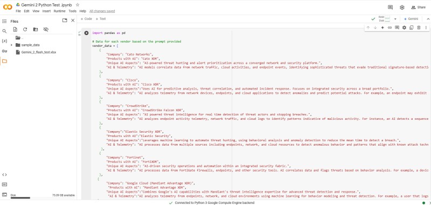Open the secrets key icon
Screen dimensions: 431x205
pyautogui.click(x=4, y=51)
